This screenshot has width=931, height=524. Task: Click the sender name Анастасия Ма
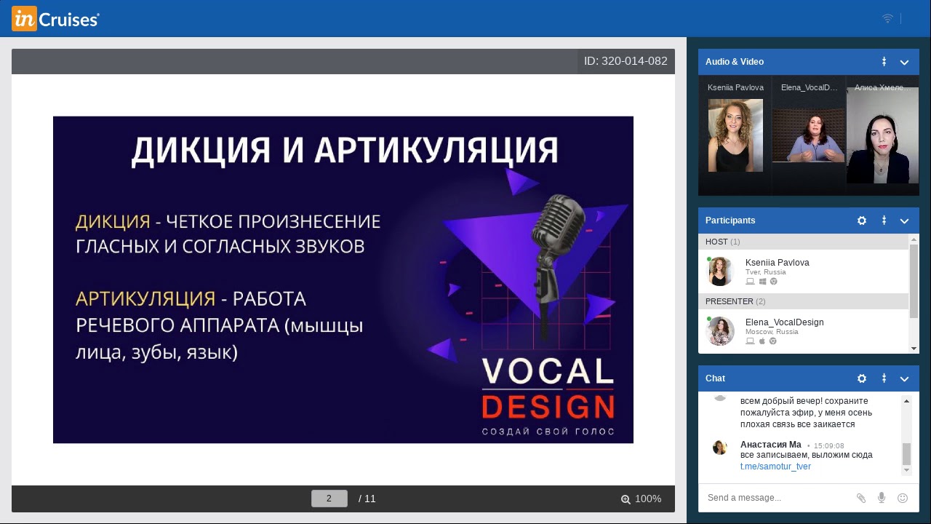click(x=771, y=445)
